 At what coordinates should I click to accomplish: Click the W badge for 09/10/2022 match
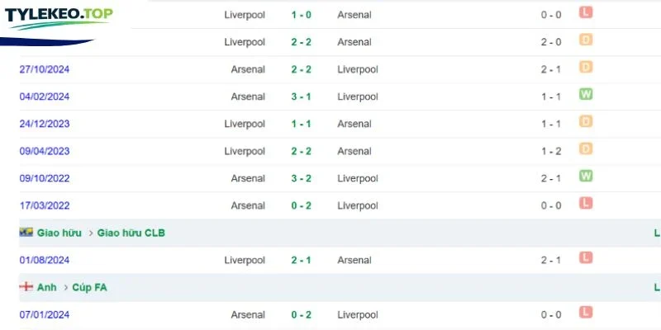586,176
